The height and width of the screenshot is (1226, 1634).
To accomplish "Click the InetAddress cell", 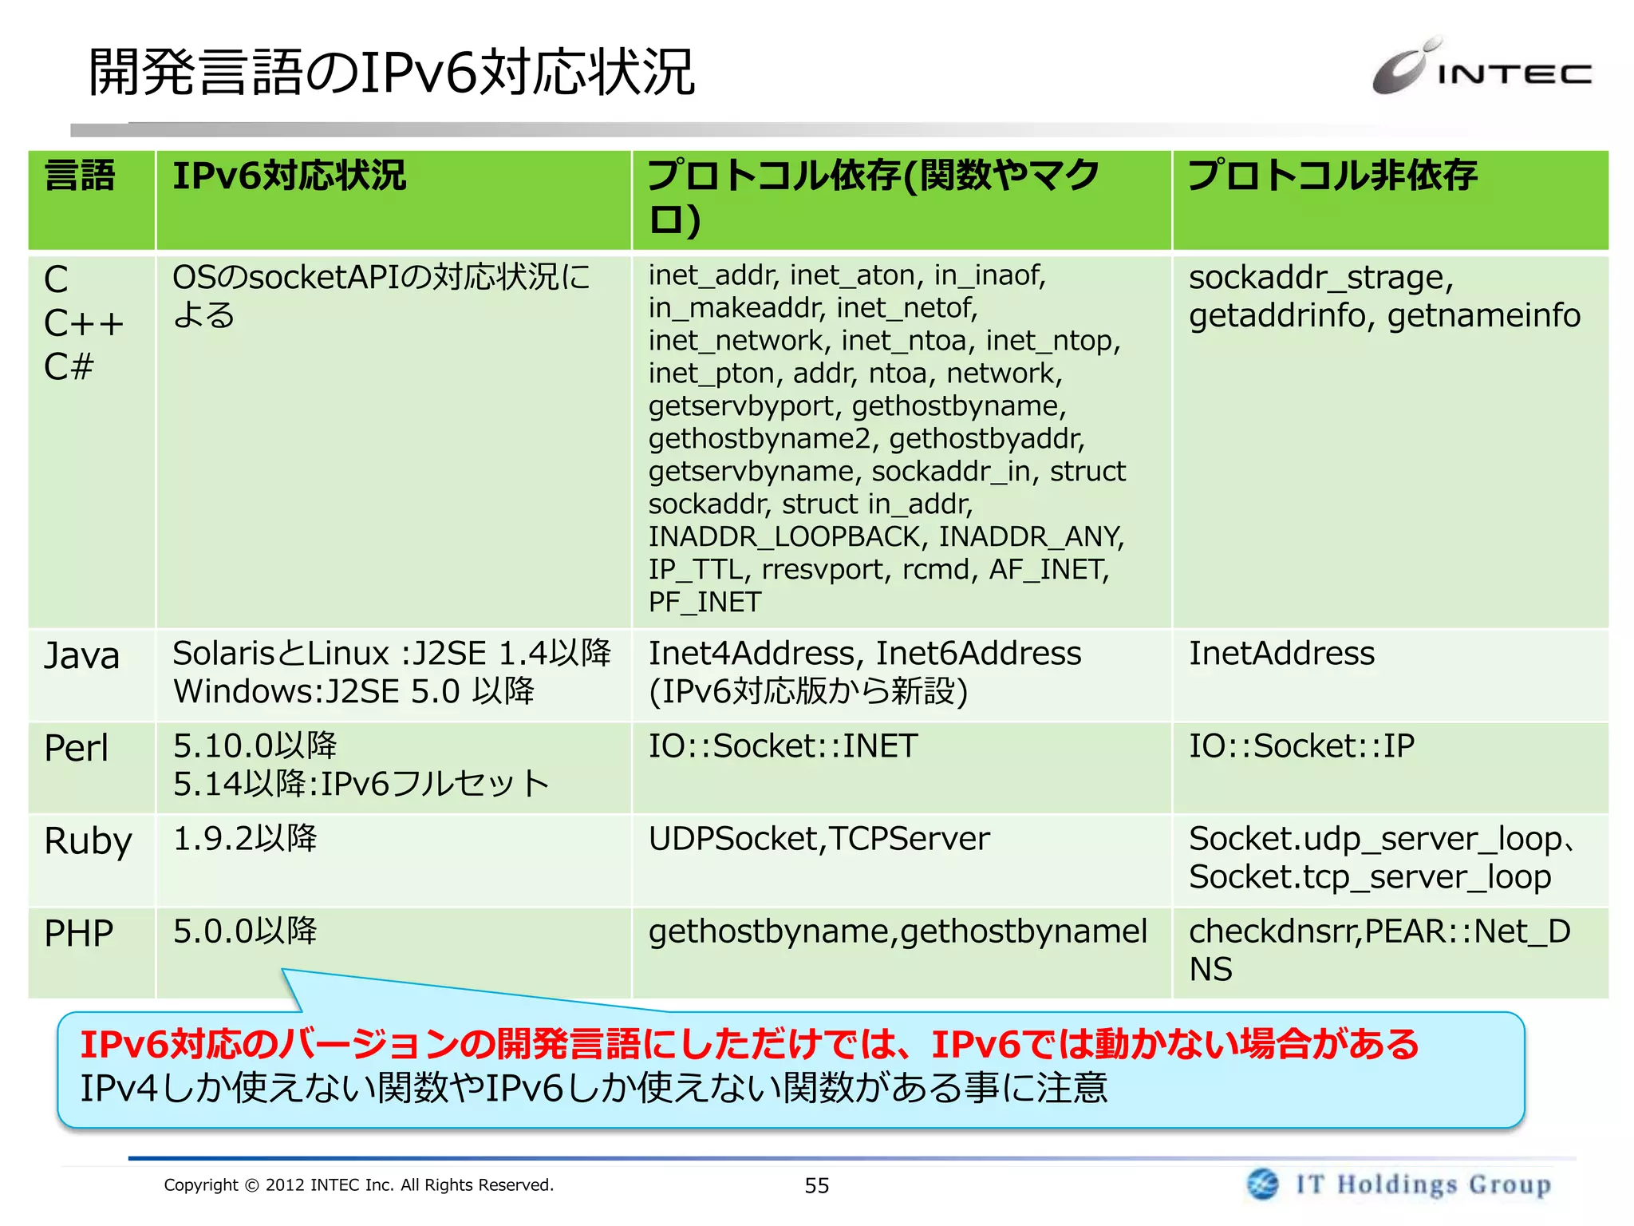I will point(1391,674).
